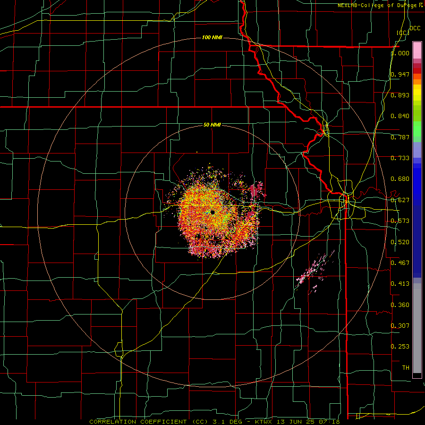The height and width of the screenshot is (425, 425).
Task: Select the 0.467 legend value
Action: pyautogui.click(x=400, y=263)
